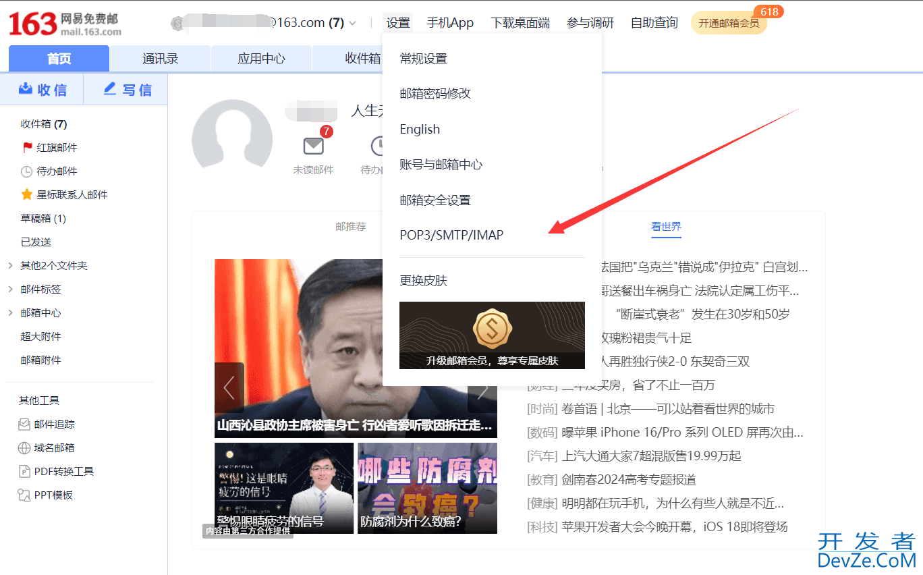Click the [科技] category tag
Viewport: 923px width, 575px height.
pyautogui.click(x=542, y=527)
